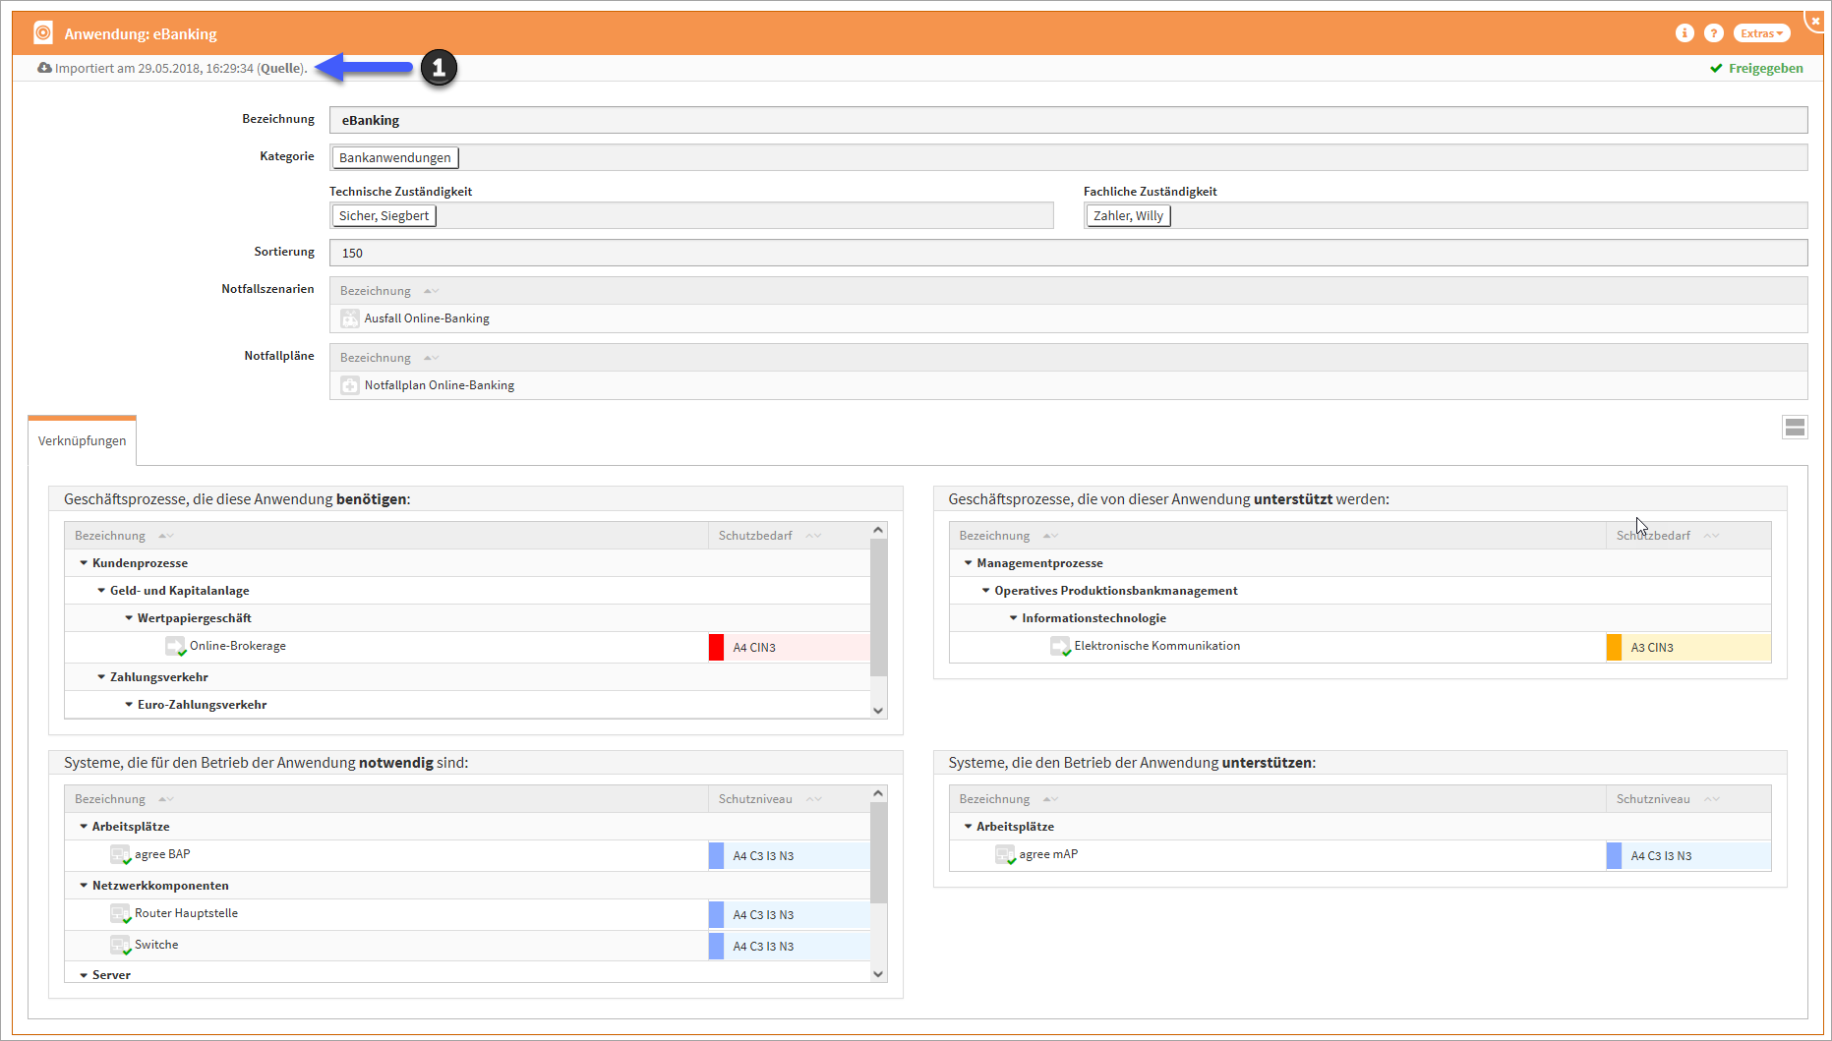Collapse the Managementprozesse tree node

point(968,563)
